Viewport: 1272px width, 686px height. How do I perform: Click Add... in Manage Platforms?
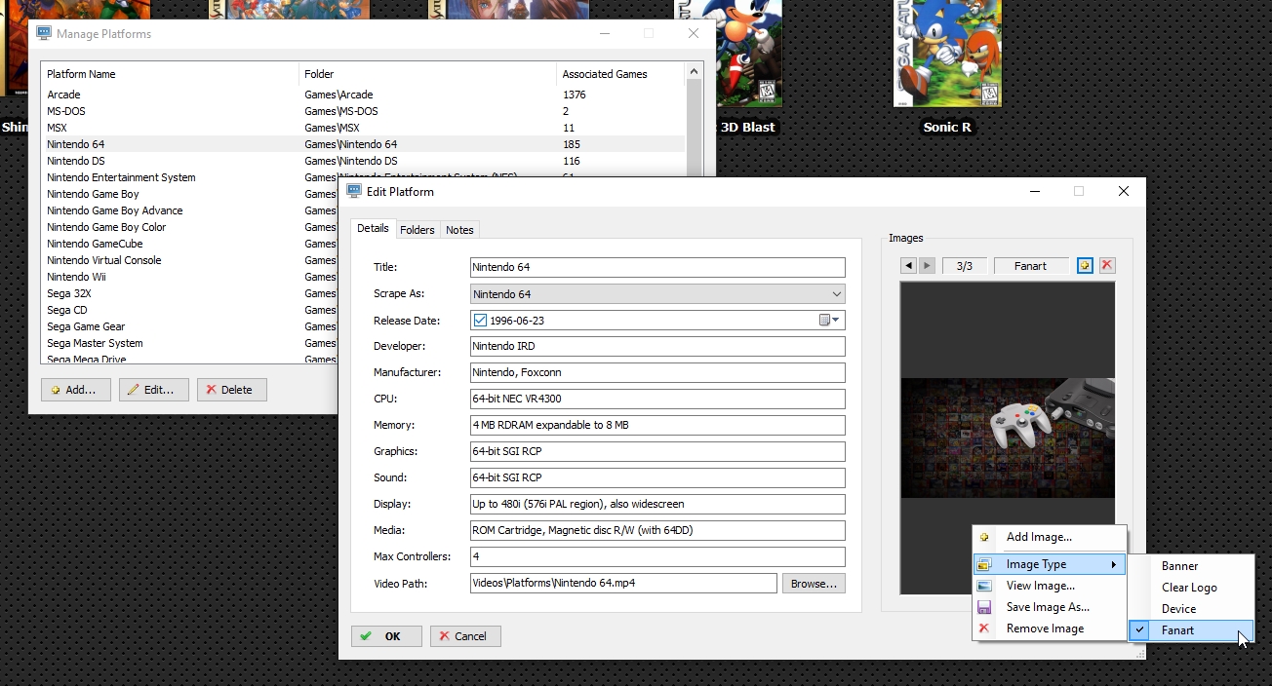76,390
